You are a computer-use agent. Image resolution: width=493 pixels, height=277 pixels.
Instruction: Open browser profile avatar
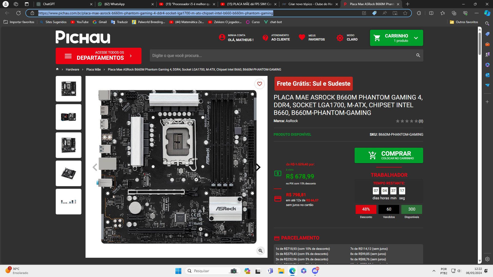pyautogui.click(x=5, y=4)
